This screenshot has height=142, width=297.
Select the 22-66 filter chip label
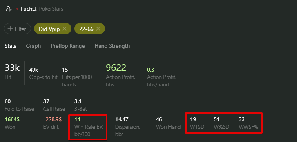(x=86, y=29)
